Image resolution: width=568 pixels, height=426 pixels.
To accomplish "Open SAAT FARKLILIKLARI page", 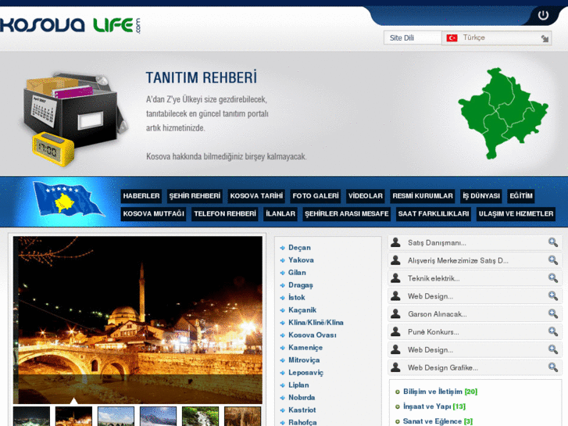I will pyautogui.click(x=434, y=213).
